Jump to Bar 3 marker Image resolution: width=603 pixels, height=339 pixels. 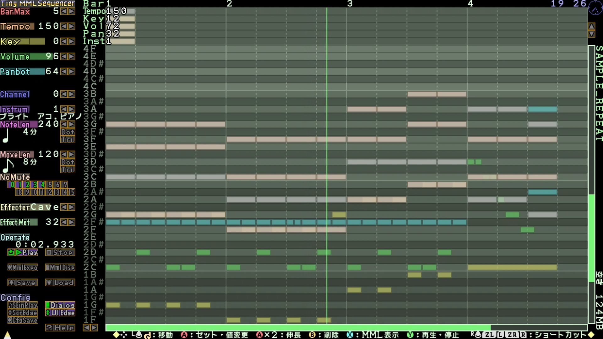pyautogui.click(x=350, y=4)
